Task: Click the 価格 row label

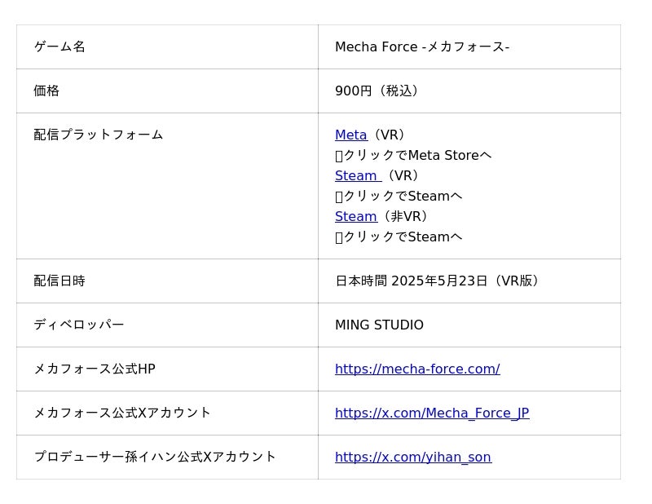Action: pos(46,91)
